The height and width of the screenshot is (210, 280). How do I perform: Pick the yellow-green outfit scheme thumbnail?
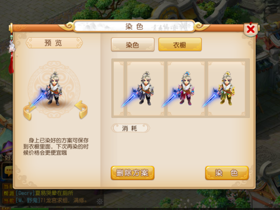point(226,88)
